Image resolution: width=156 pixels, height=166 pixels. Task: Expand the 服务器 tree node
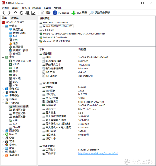(3, 92)
